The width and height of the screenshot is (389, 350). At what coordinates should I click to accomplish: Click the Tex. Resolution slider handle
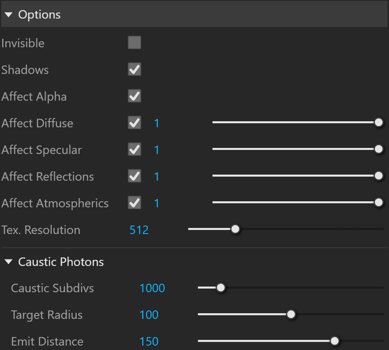[x=235, y=229]
